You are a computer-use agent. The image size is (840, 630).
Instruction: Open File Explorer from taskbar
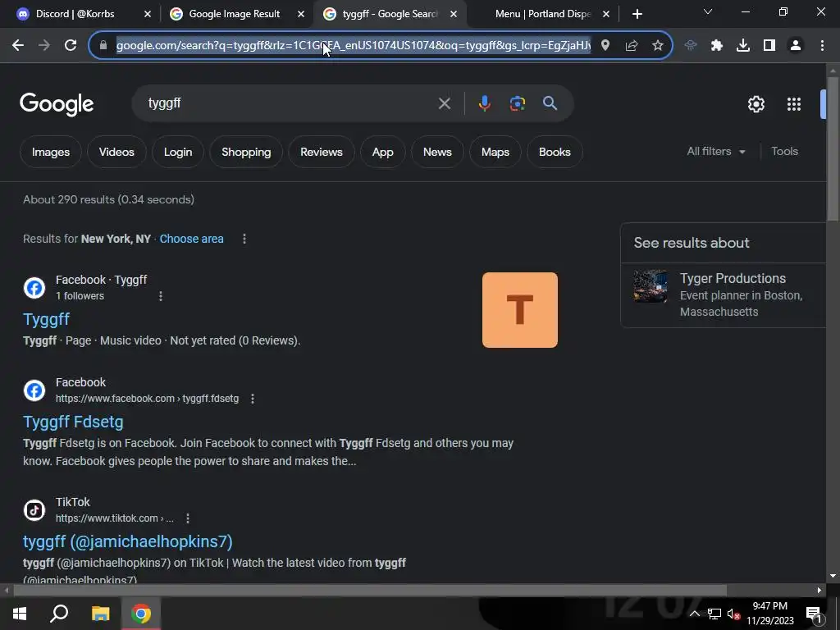[x=100, y=614]
